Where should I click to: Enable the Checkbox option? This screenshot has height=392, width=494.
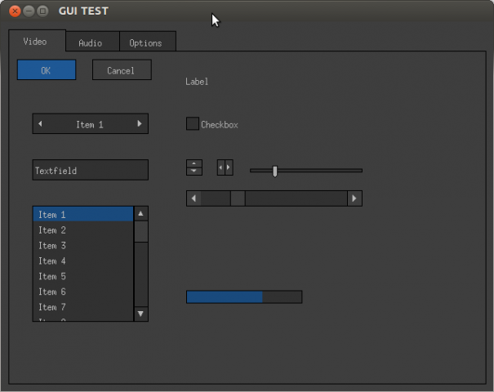(193, 124)
